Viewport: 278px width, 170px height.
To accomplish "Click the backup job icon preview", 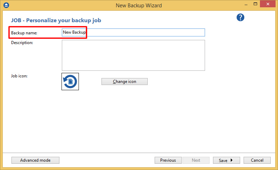I will point(70,82).
